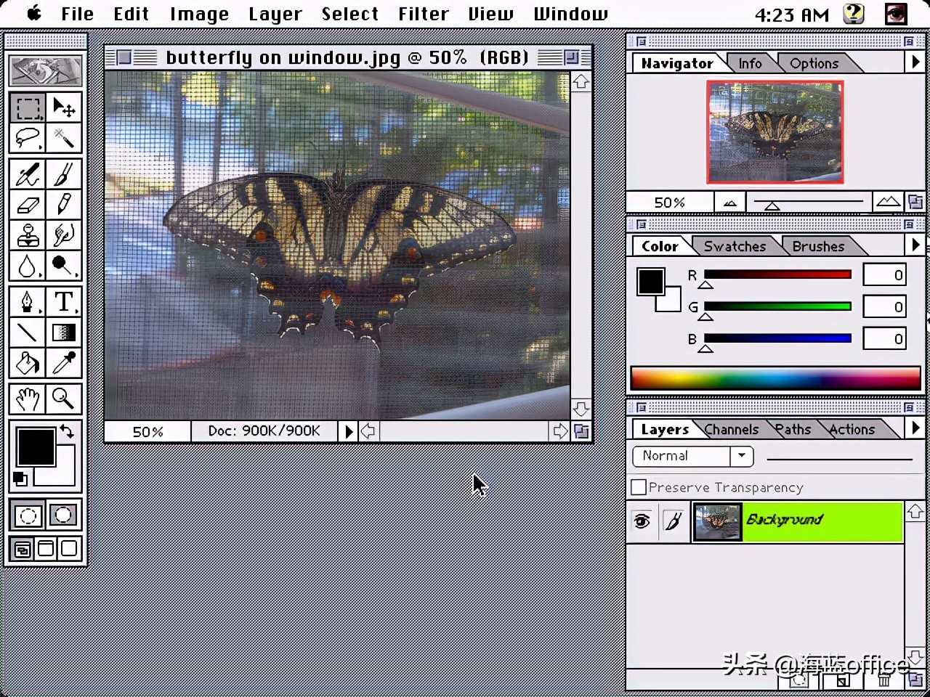The width and height of the screenshot is (930, 697).
Task: Activate the Paintbrush tool
Action: coord(64,174)
